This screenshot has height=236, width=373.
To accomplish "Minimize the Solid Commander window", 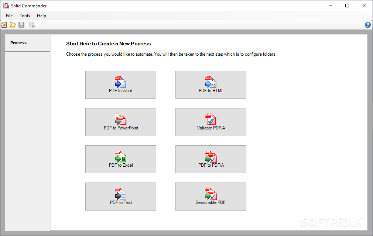I will [x=331, y=6].
